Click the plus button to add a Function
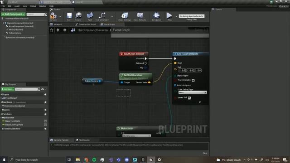Viewport: 290px width, 163px height. pyautogui.click(x=45, y=102)
